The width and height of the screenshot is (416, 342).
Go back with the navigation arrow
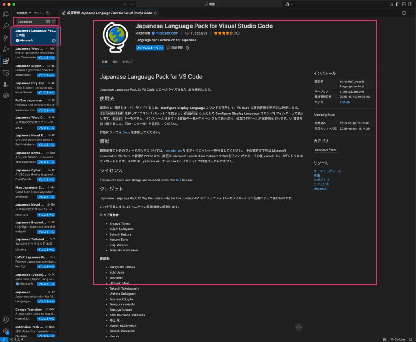coord(125,4)
